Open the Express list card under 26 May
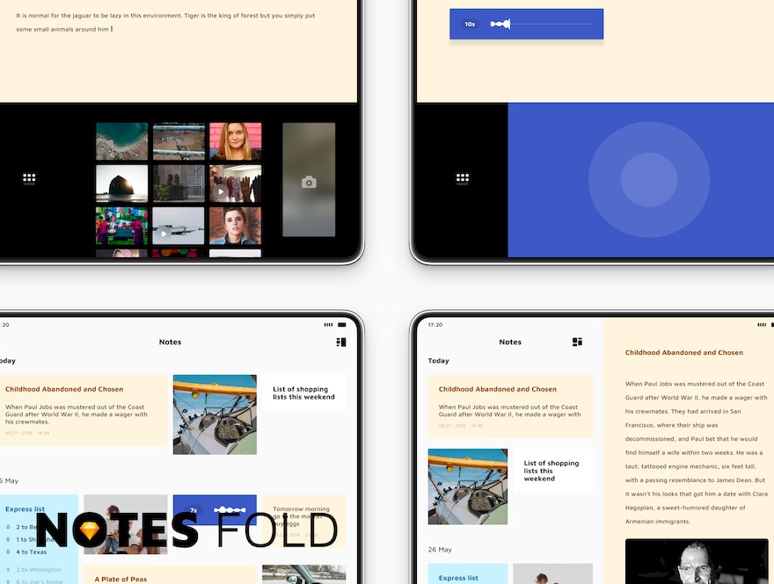This screenshot has height=584, width=774. (x=468, y=573)
